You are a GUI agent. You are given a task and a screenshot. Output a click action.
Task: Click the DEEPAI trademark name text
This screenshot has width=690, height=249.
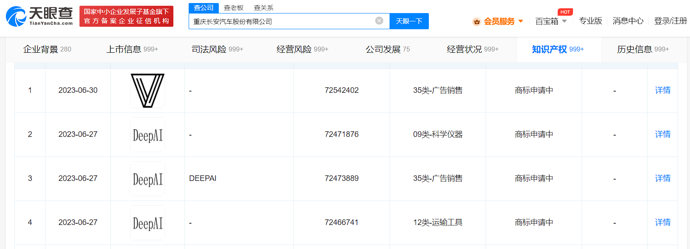coord(203,178)
